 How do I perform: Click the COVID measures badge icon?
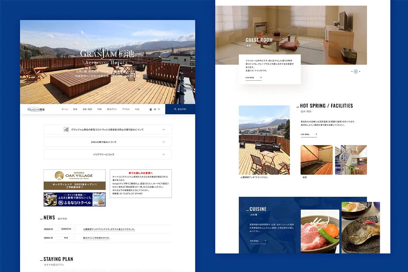pos(66,130)
